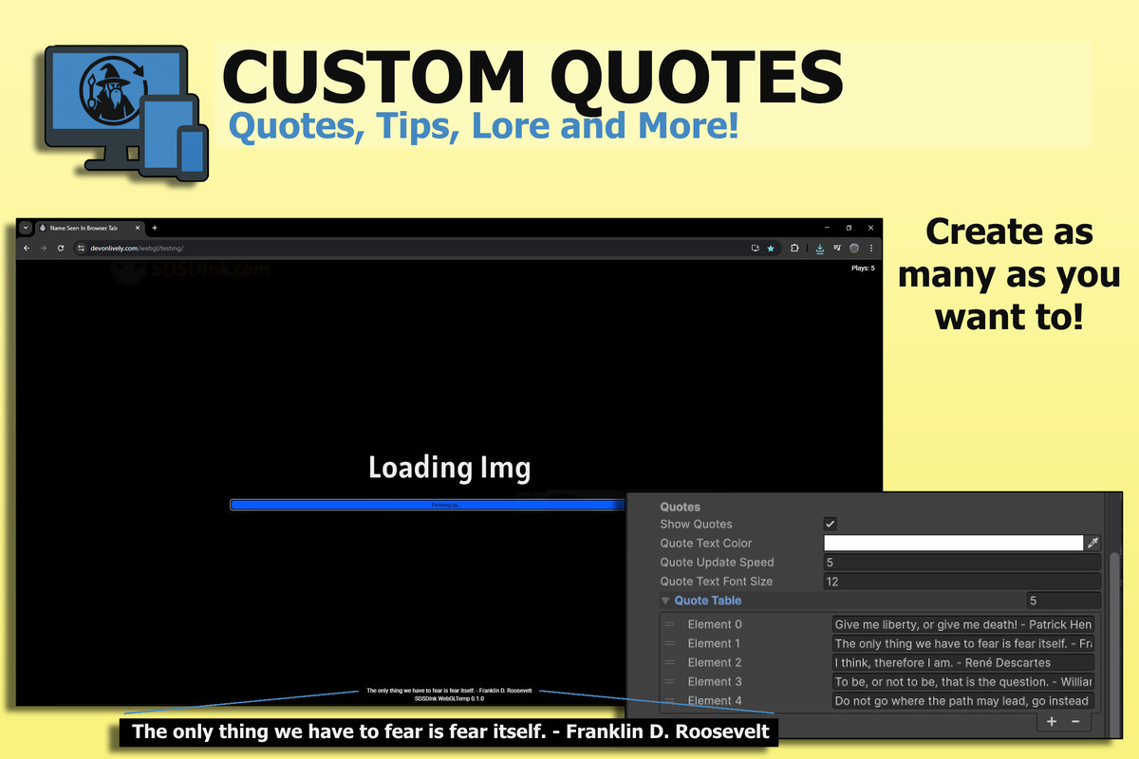Collapse the Quote Table disclosure triangle
Viewport: 1139px width, 759px height.
click(x=664, y=600)
